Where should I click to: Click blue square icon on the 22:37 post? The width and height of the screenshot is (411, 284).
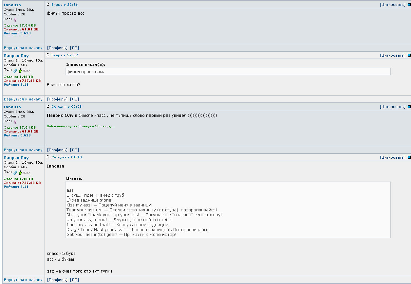point(409,55)
